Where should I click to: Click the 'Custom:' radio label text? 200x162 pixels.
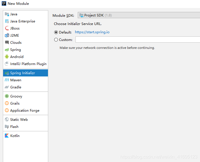pos(66,40)
